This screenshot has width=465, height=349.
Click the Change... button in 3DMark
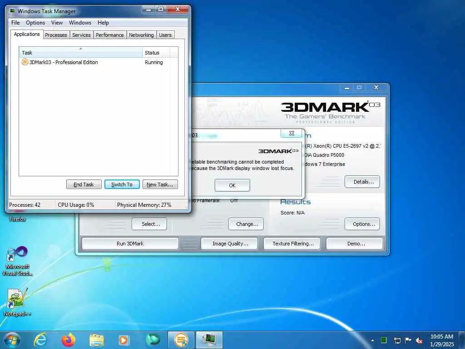tap(246, 224)
